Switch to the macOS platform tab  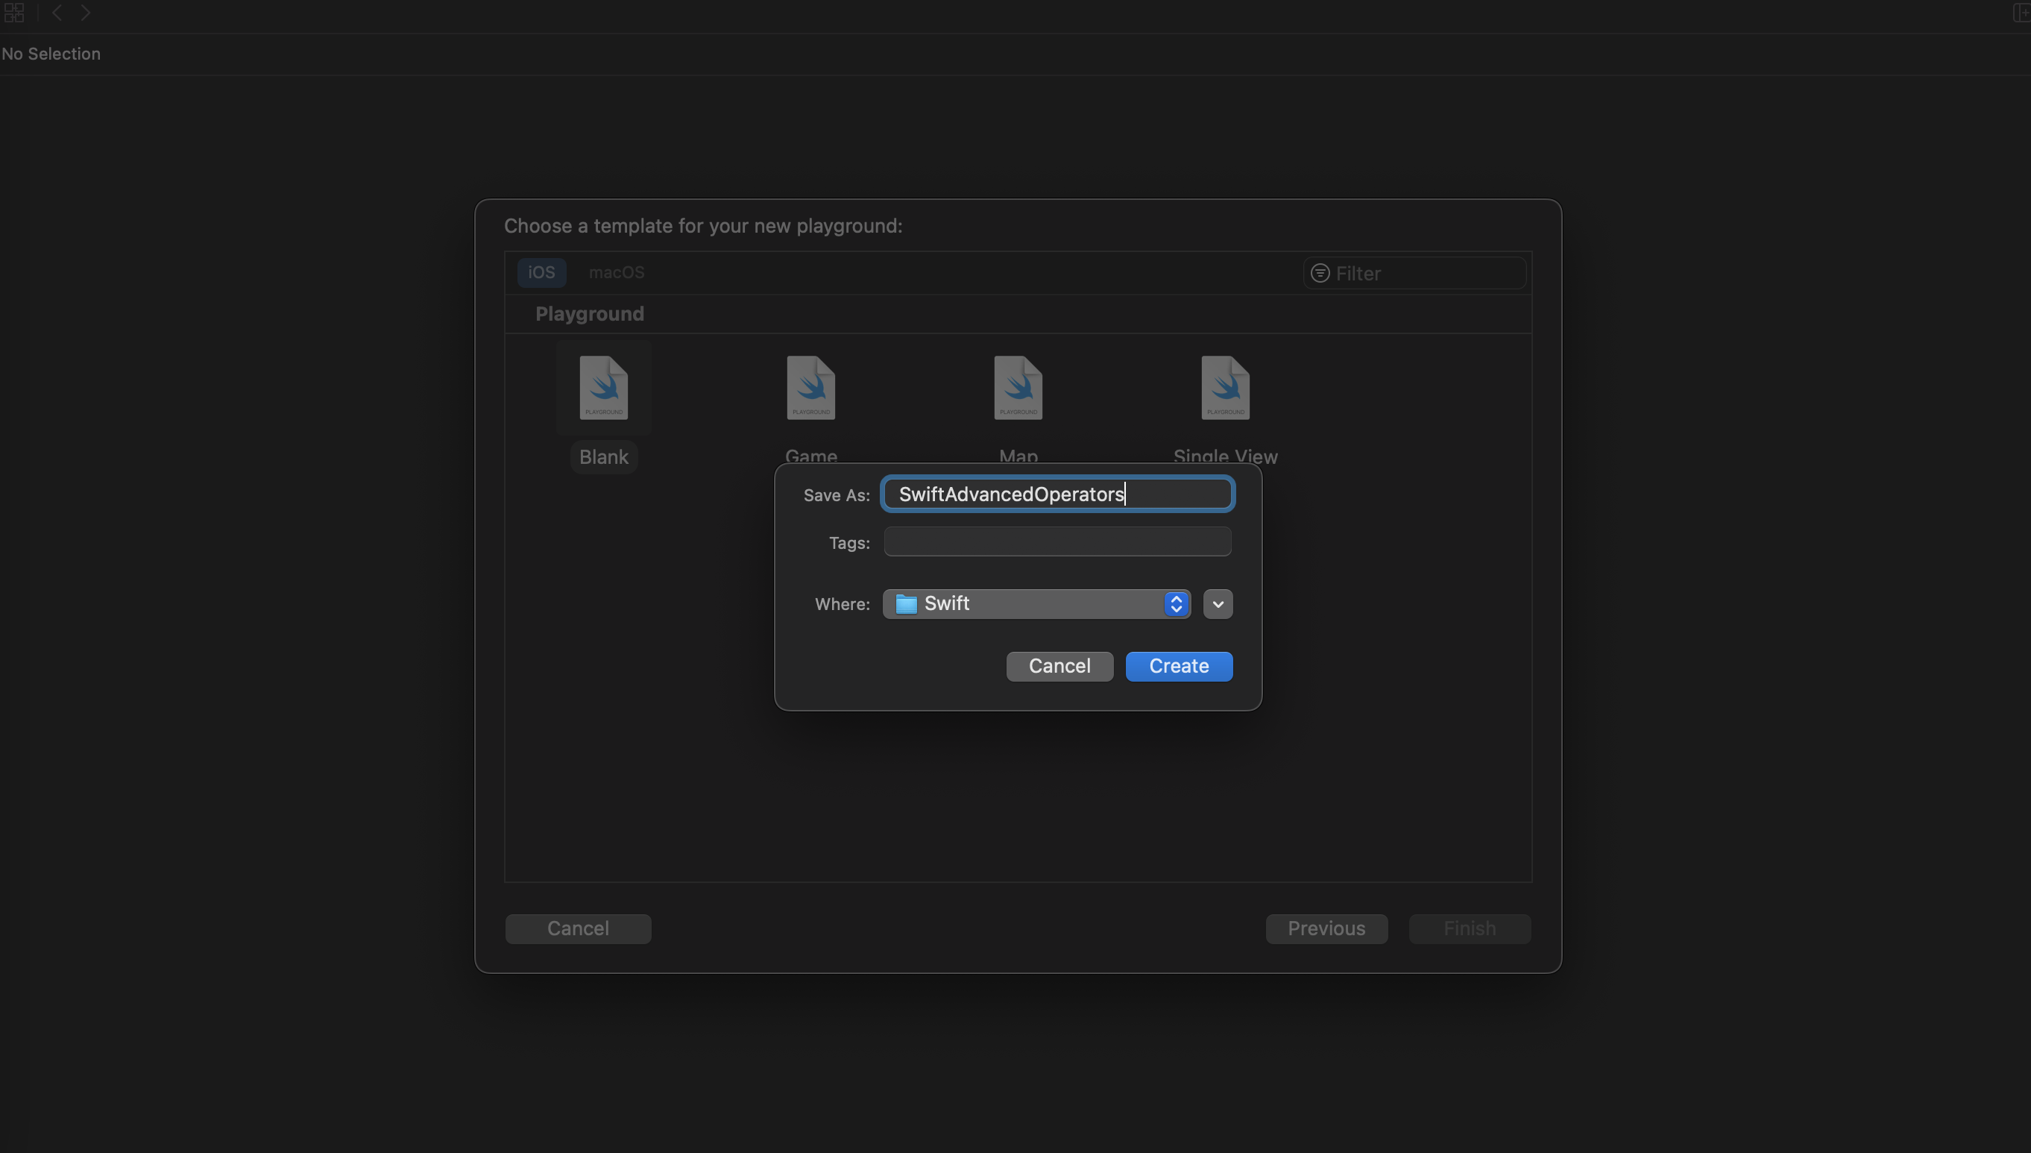[x=616, y=272]
